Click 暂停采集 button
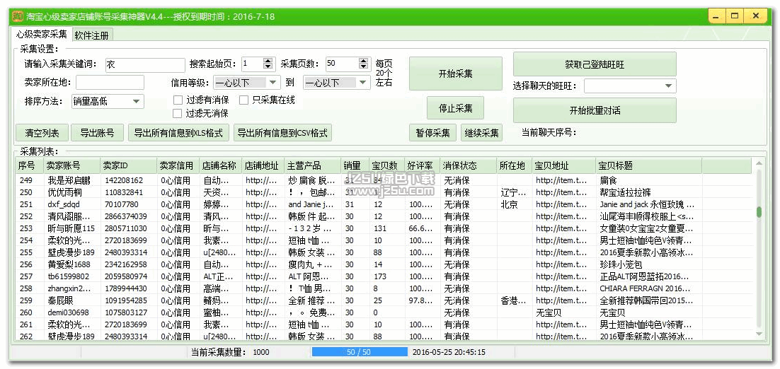 432,133
